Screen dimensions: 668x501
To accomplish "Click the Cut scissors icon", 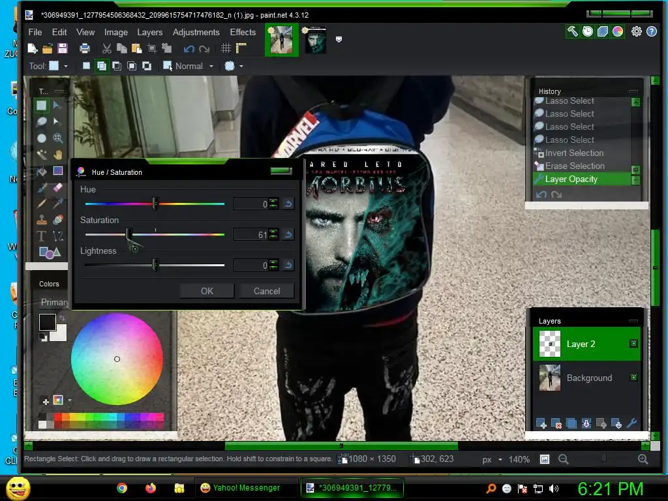I will (x=106, y=48).
